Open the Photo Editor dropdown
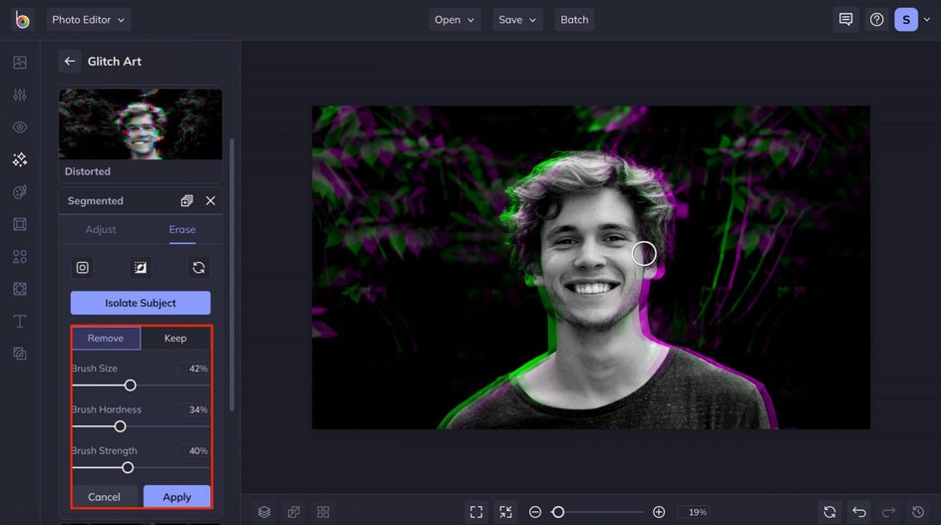The height and width of the screenshot is (525, 941). point(88,20)
